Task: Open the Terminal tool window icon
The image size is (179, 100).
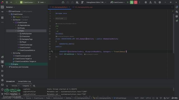Action: coord(2,85)
